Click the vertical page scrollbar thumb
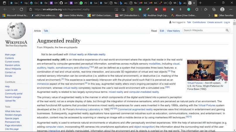Screen dimensions: 236x132 coord(234,24)
